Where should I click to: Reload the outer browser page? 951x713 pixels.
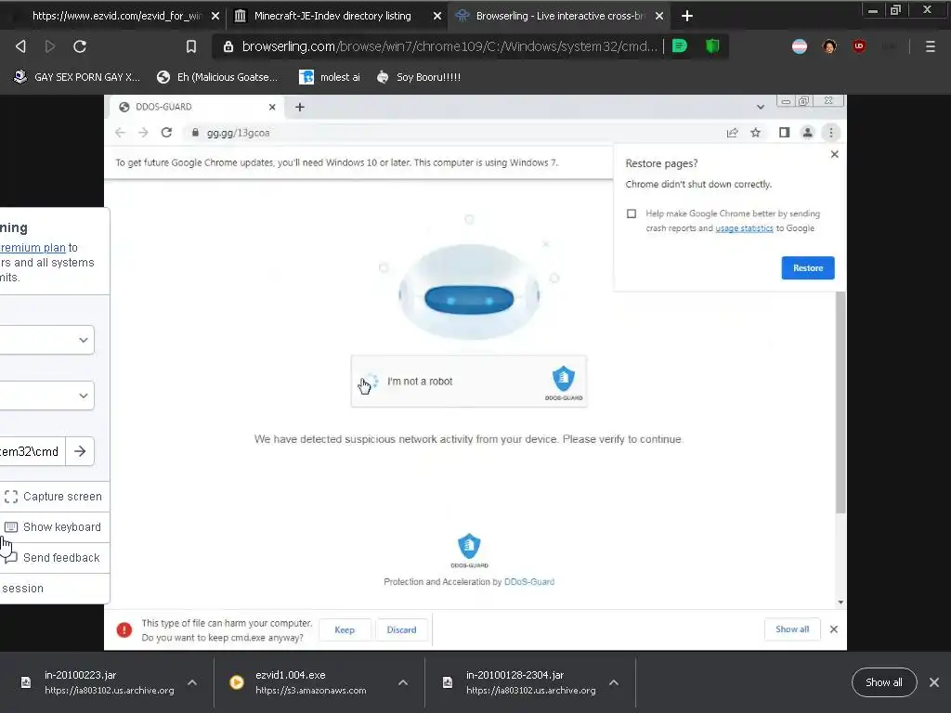pos(80,46)
